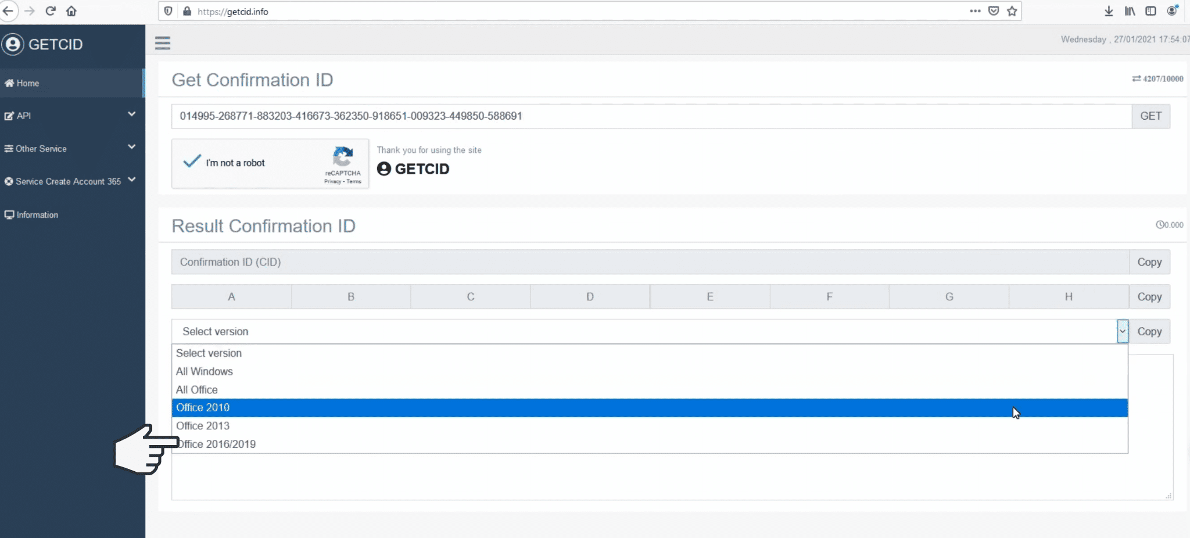The height and width of the screenshot is (538, 1190).
Task: Copy the Confirmation ID (CID) field
Action: click(x=1149, y=262)
